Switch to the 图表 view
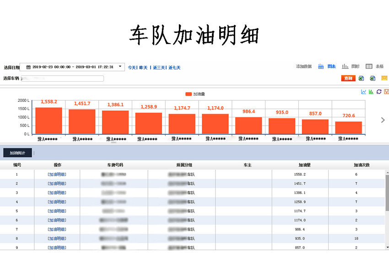389x275 pixels. (x=331, y=66)
